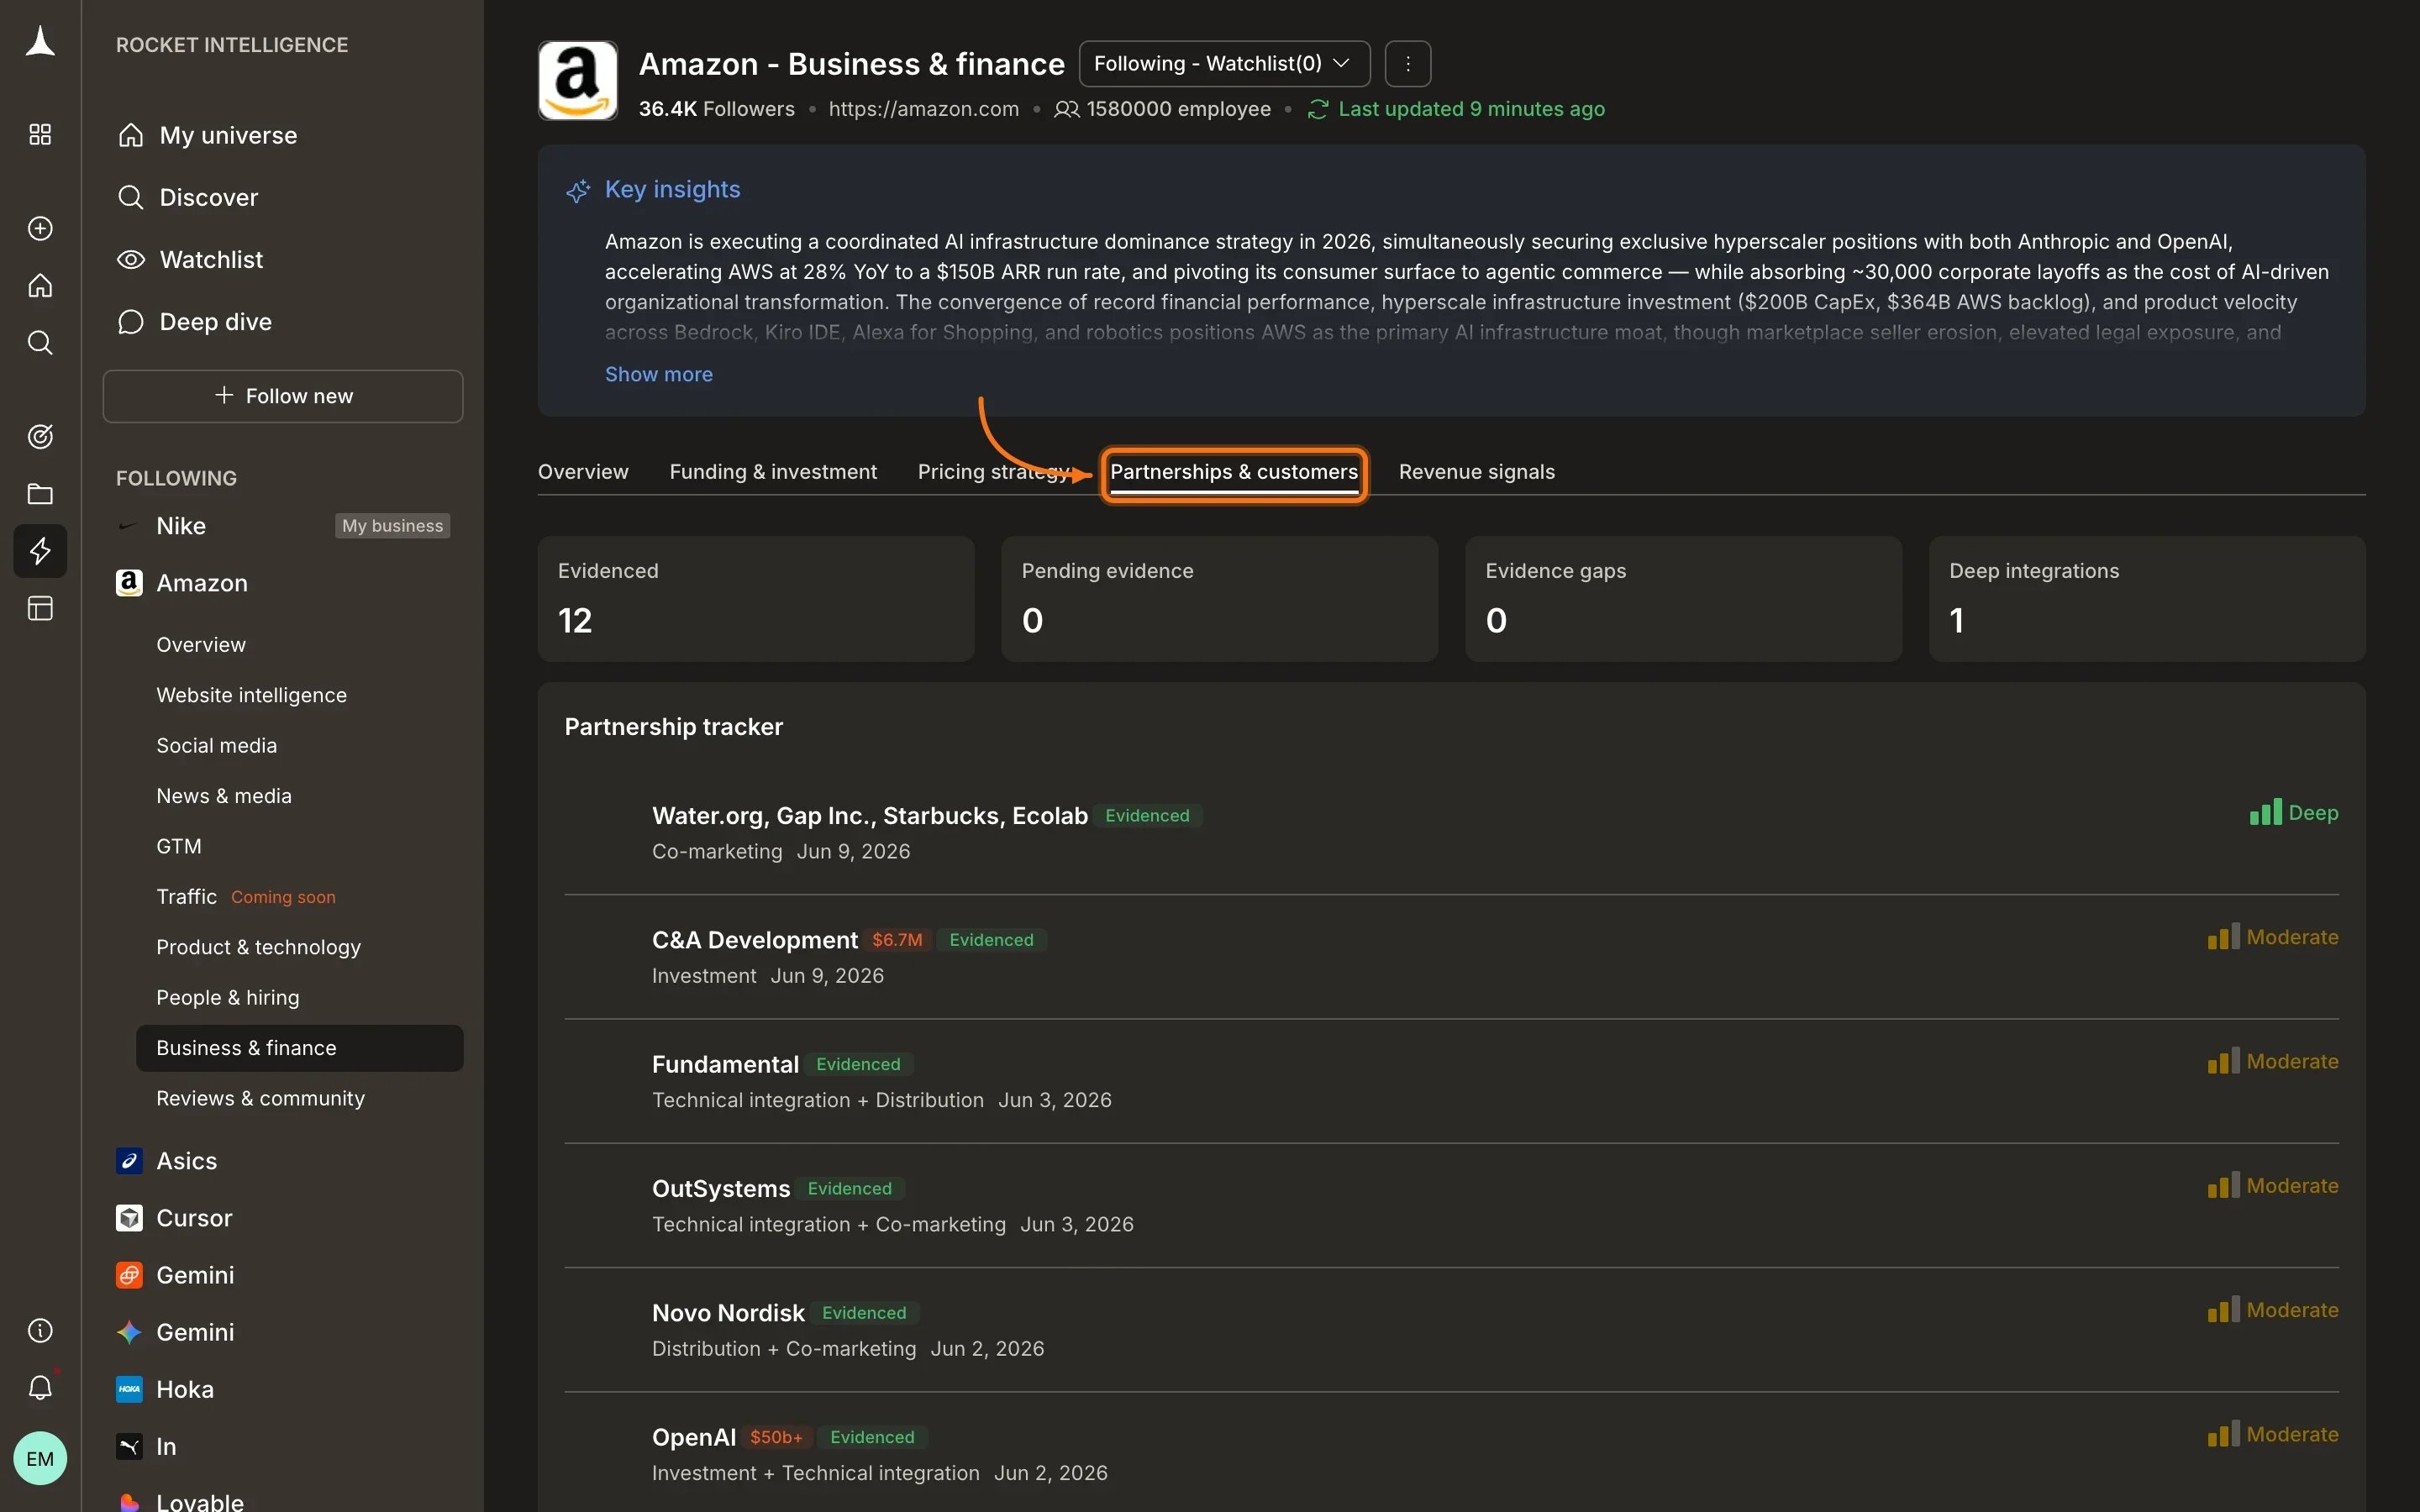Open the three-dot more options menu
This screenshot has height=1512, width=2420.
coord(1408,64)
